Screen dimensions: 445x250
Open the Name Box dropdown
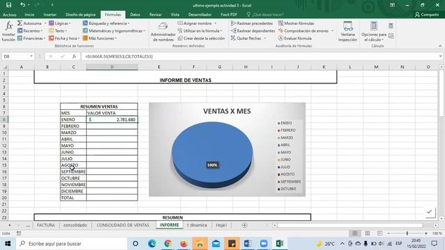click(x=31, y=56)
